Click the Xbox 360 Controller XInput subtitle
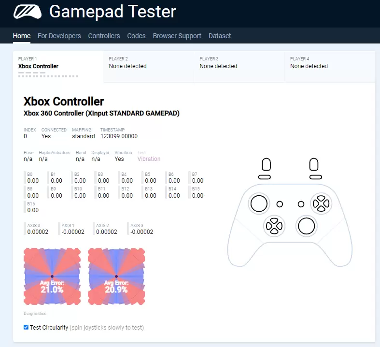Screen dimensions: 380x347 [x=101, y=113]
